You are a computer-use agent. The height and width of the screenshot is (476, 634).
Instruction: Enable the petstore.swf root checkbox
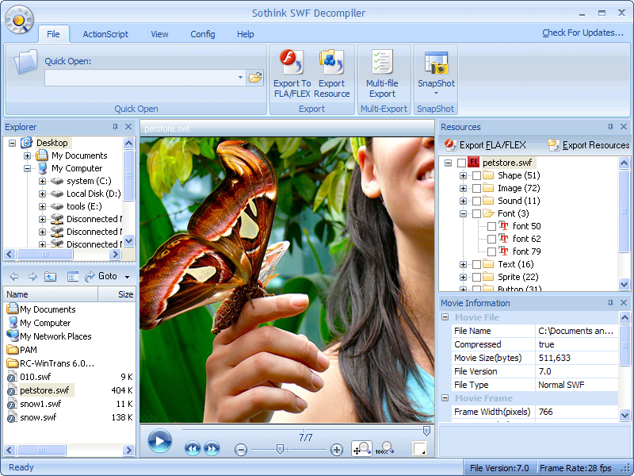461,163
